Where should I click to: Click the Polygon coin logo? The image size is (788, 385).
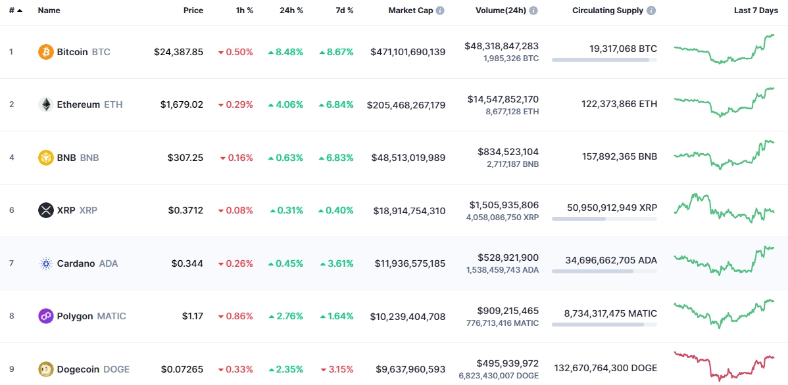[x=46, y=316]
